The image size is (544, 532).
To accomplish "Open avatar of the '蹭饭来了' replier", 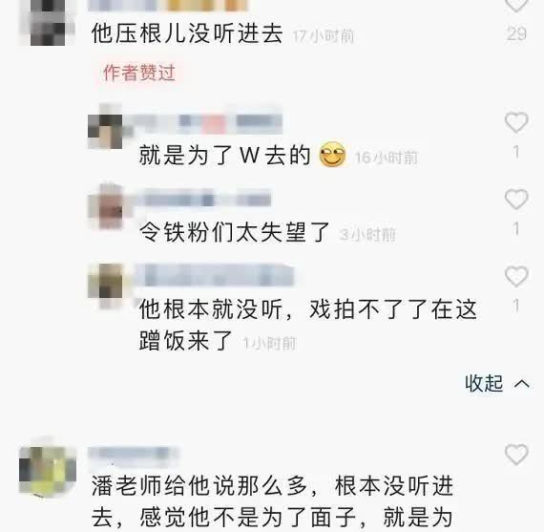I will (106, 286).
